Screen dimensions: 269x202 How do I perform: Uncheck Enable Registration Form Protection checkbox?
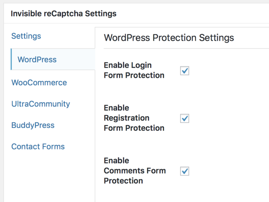click(x=185, y=118)
